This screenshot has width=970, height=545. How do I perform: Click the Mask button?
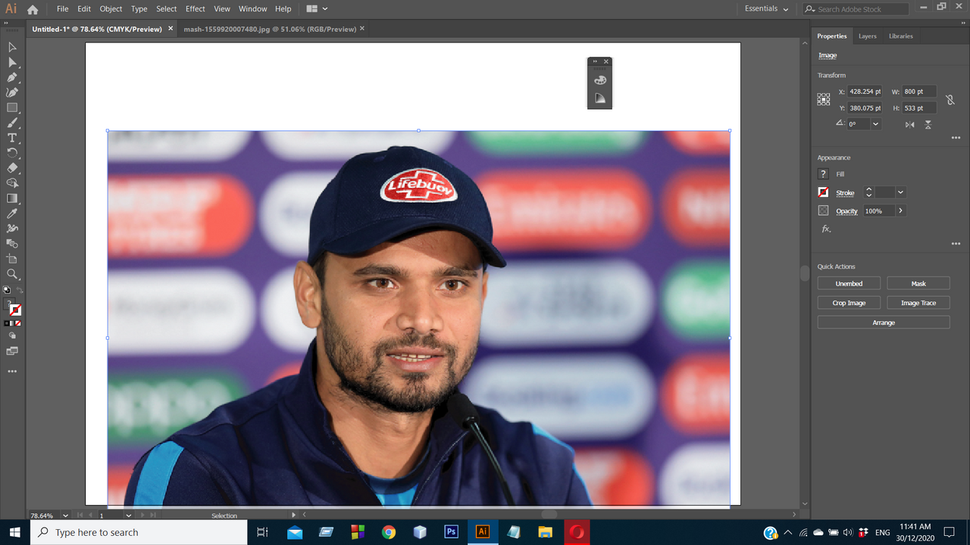point(918,283)
